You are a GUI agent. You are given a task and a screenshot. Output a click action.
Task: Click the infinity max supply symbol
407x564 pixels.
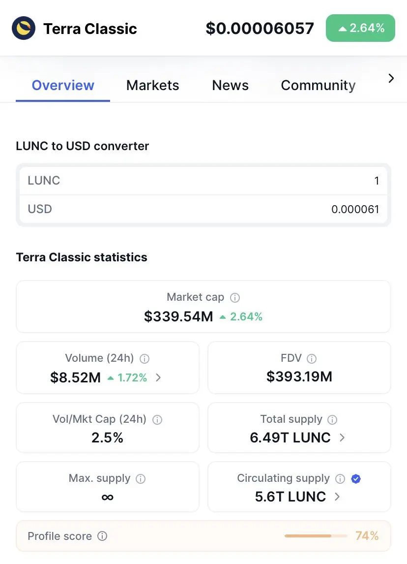[x=108, y=497]
